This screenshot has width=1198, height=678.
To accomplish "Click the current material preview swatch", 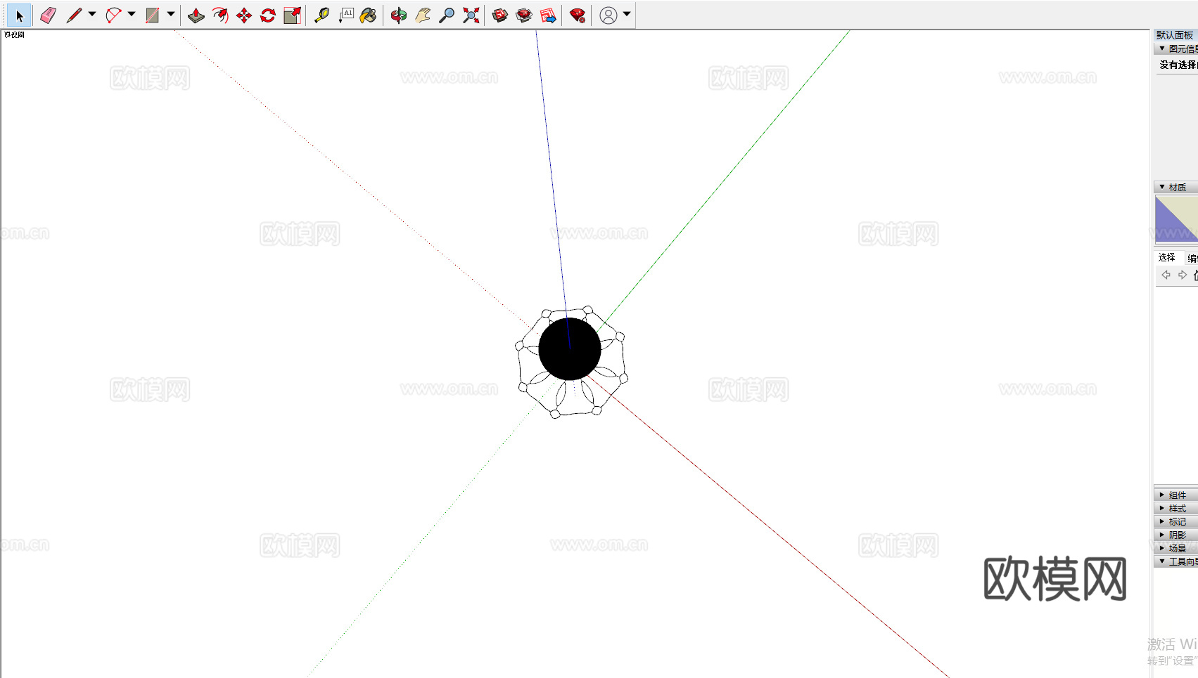I will (x=1176, y=219).
